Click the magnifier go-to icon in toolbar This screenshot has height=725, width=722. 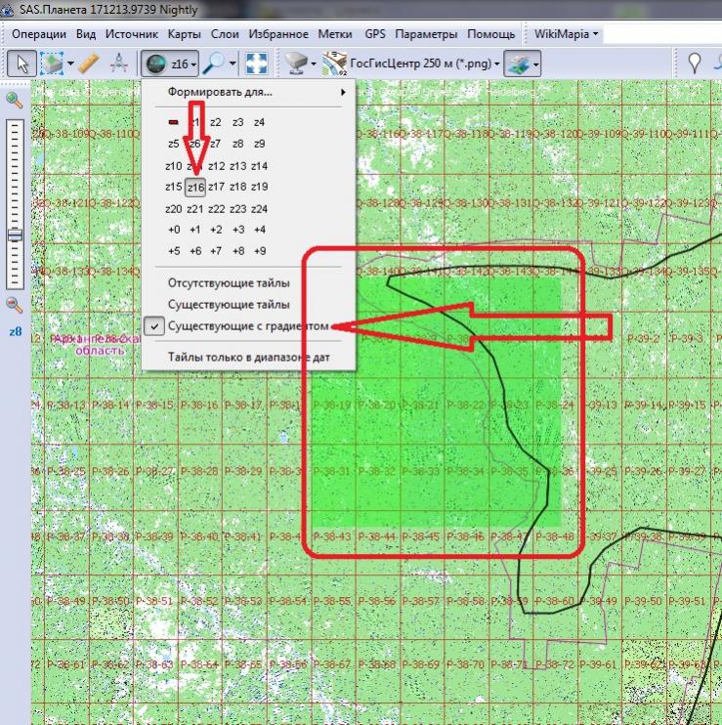pos(214,64)
